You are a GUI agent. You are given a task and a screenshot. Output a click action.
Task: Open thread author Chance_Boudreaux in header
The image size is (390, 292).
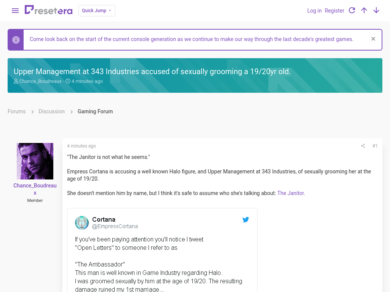click(40, 81)
